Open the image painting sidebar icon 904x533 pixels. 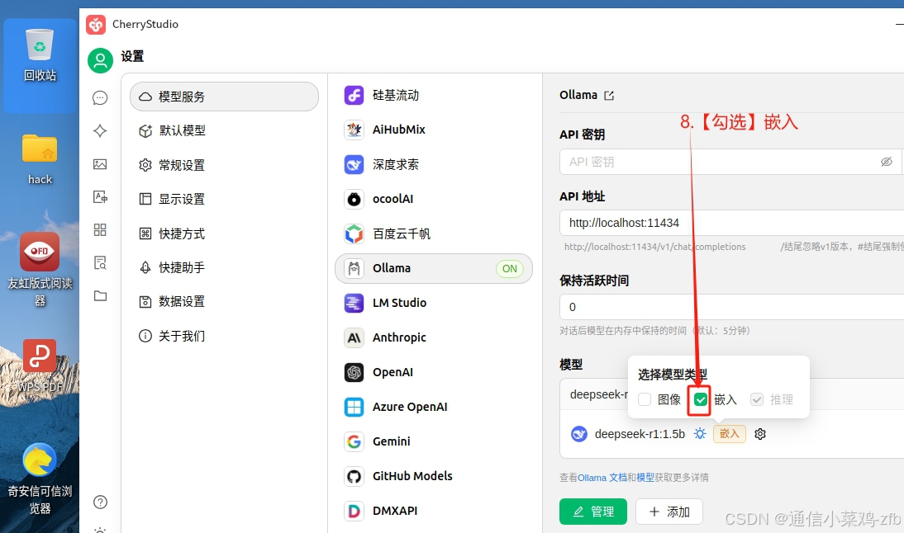[100, 164]
